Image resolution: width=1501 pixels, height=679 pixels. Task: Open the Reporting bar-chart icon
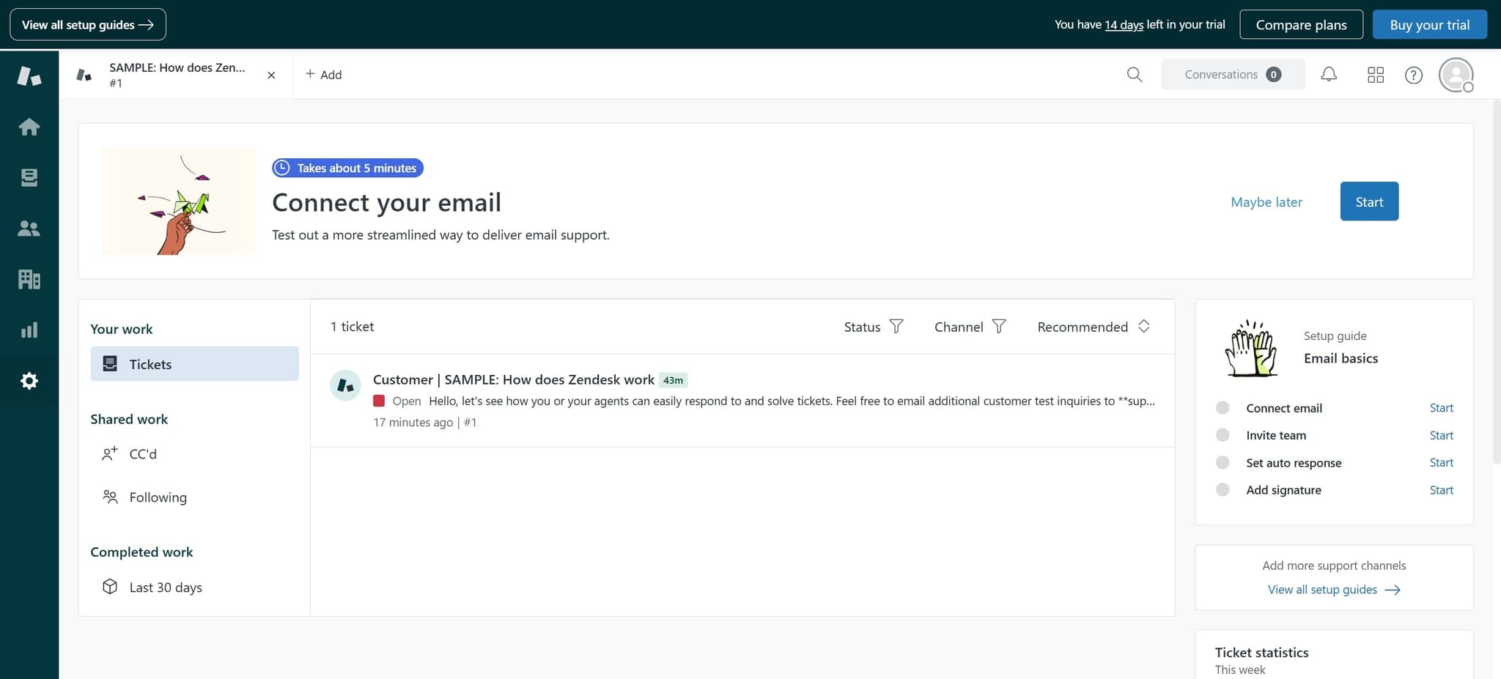pyautogui.click(x=29, y=330)
